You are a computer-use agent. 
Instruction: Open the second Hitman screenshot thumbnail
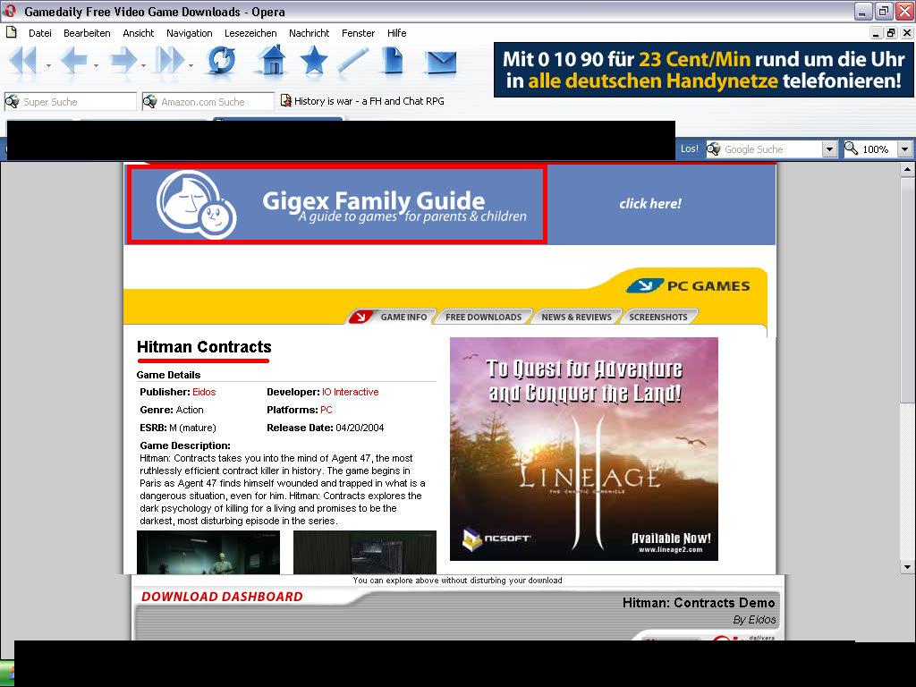(365, 552)
